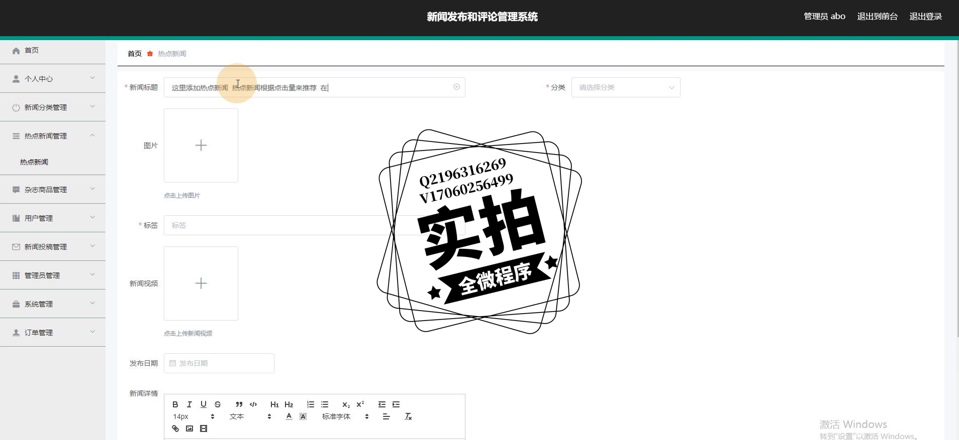Open the 发布日期 date picker
The image size is (959, 440).
(219, 363)
